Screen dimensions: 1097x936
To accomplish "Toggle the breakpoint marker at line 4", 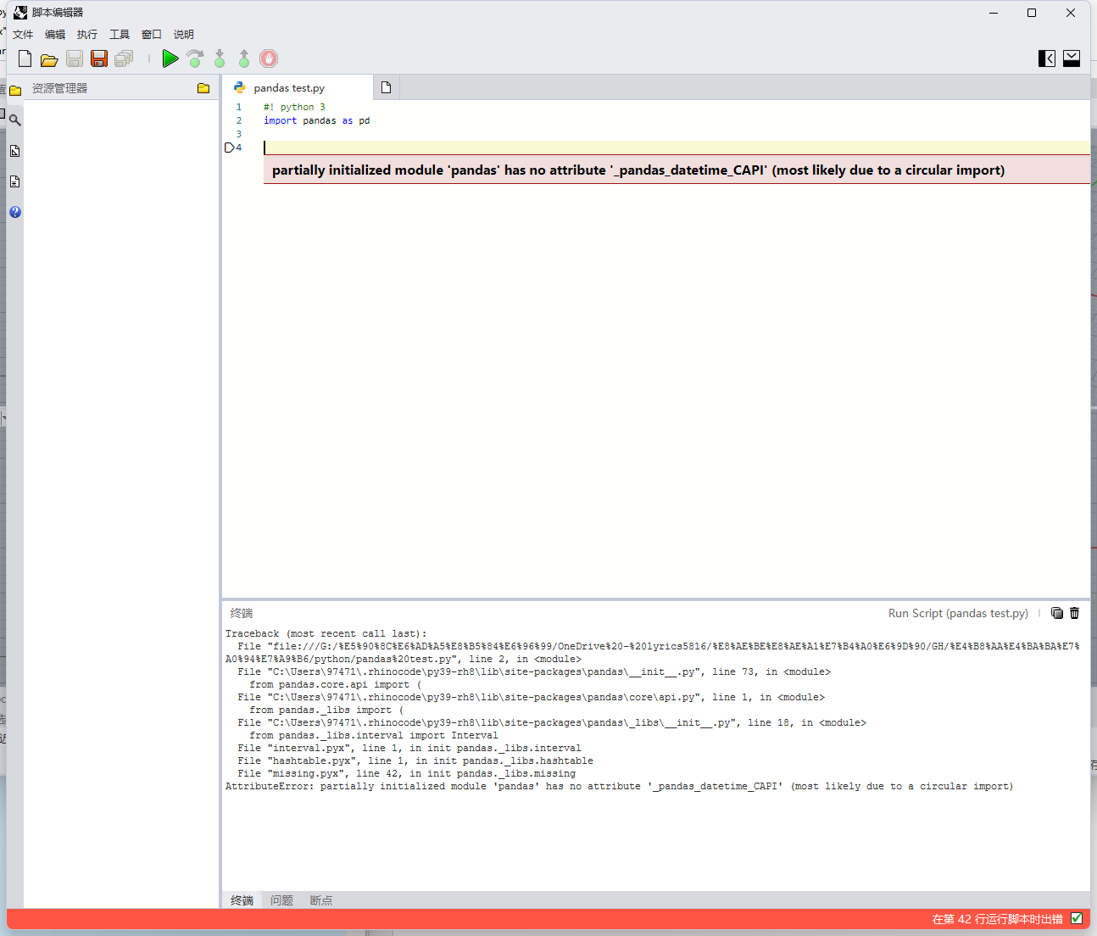I will pos(230,147).
